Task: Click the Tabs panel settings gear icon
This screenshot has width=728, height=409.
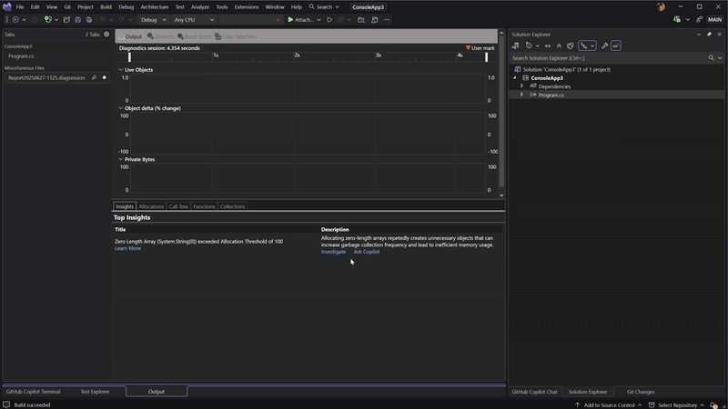Action: 106,35
